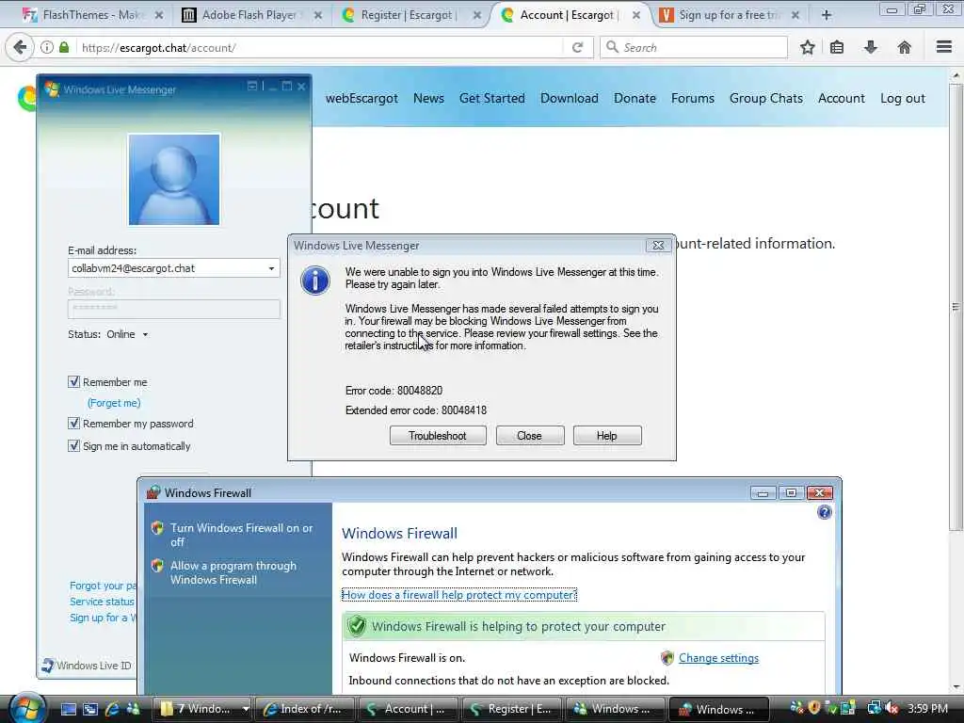
Task: Switch to Sign up for a free trial tab
Action: (x=730, y=15)
